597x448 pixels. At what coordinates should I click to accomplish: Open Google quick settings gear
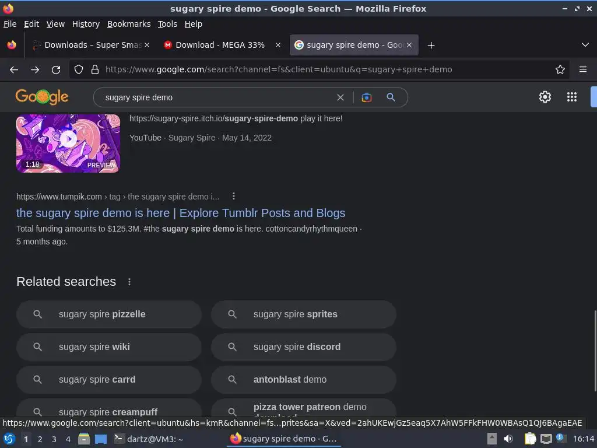pos(545,97)
